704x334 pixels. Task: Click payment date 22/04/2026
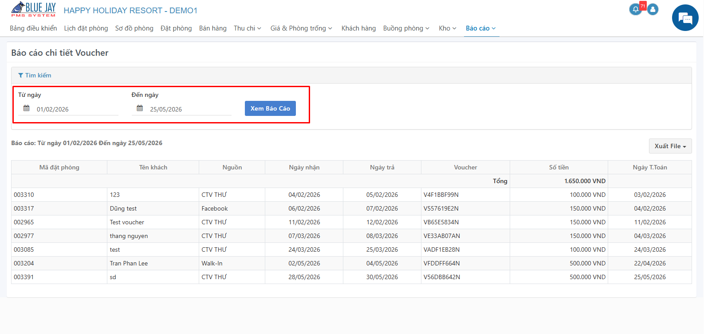(x=650, y=263)
